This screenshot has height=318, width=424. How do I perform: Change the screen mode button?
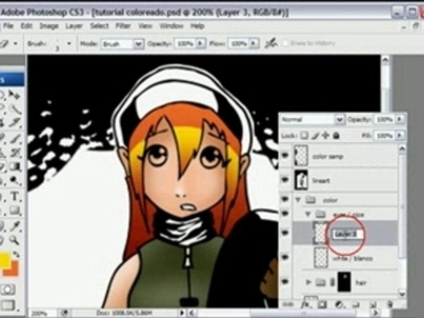[8, 305]
